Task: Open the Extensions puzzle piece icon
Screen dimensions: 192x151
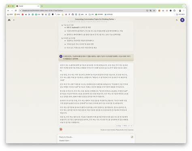Action: 175,11
